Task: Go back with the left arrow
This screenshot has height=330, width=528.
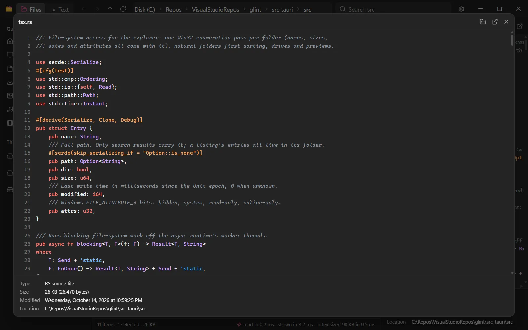Action: [83, 9]
